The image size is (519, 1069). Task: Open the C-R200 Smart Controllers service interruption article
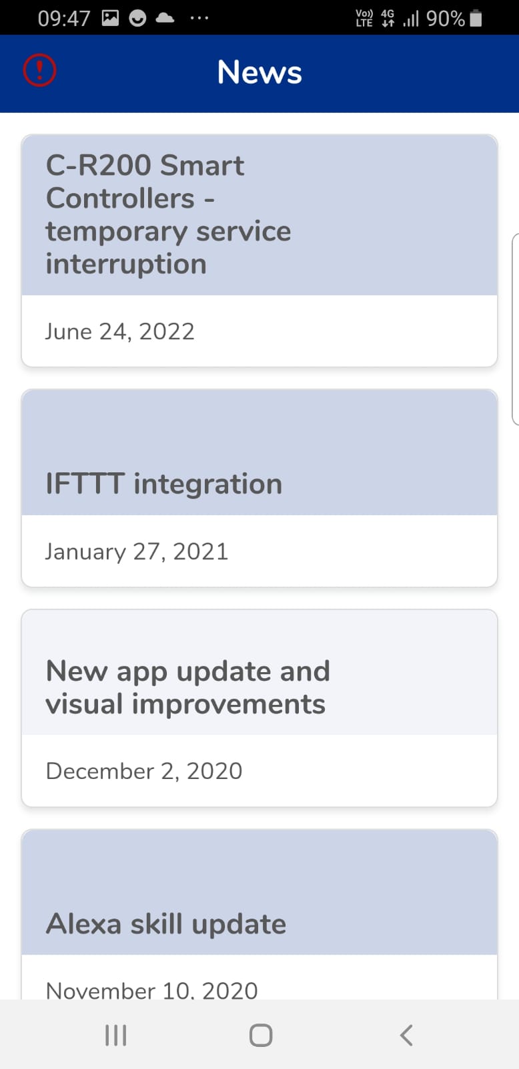tap(168, 214)
